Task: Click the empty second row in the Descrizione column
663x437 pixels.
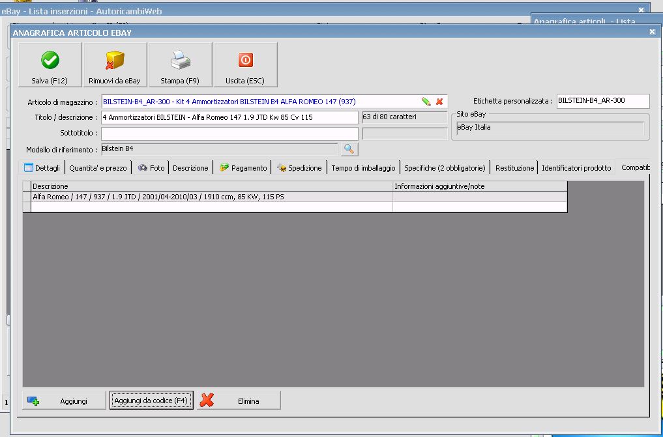Action: pos(212,207)
